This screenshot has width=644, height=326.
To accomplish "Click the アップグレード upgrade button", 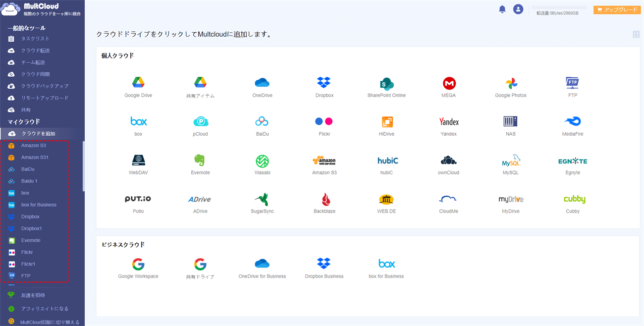I will [617, 9].
